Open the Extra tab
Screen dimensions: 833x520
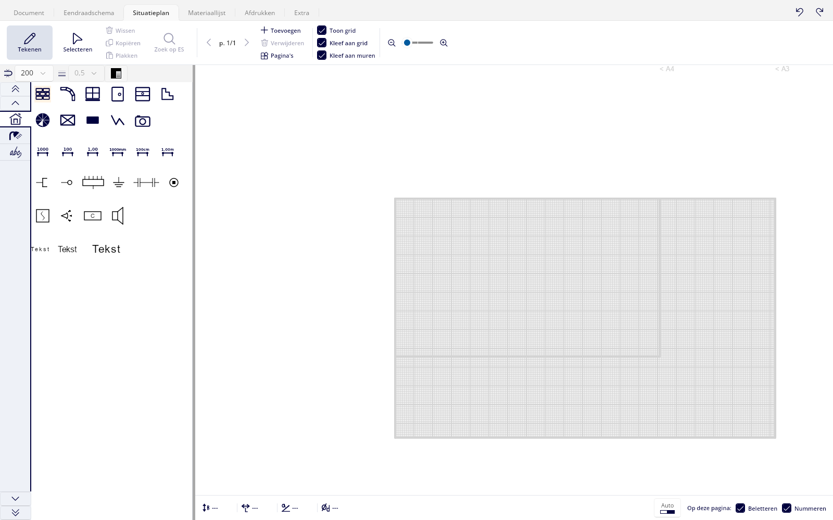pyautogui.click(x=301, y=12)
